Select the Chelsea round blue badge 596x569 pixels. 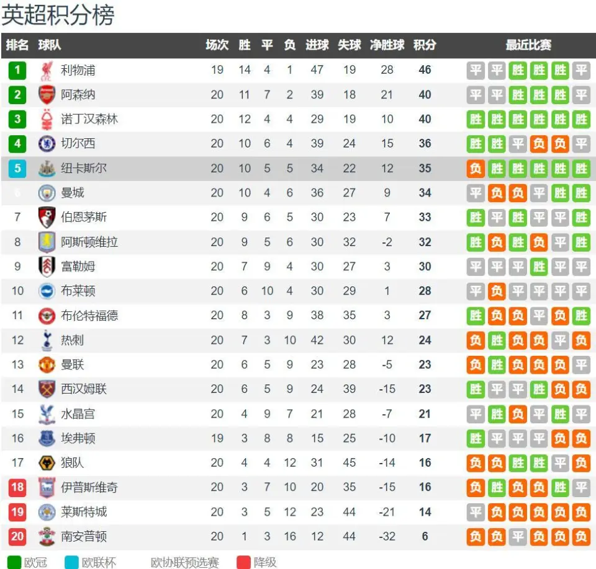47,144
